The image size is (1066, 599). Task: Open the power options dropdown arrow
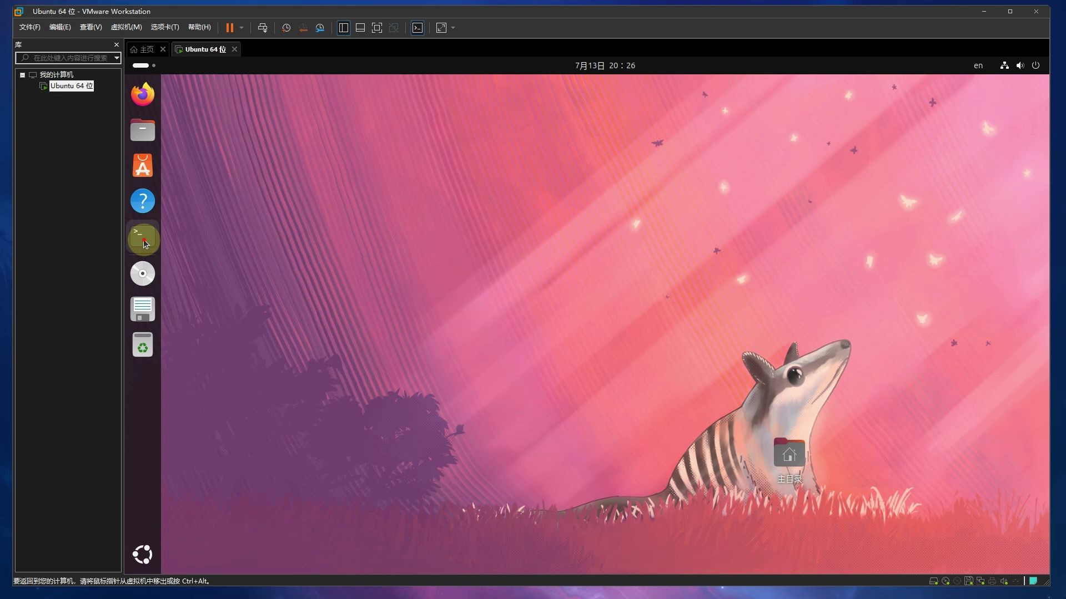pos(242,28)
